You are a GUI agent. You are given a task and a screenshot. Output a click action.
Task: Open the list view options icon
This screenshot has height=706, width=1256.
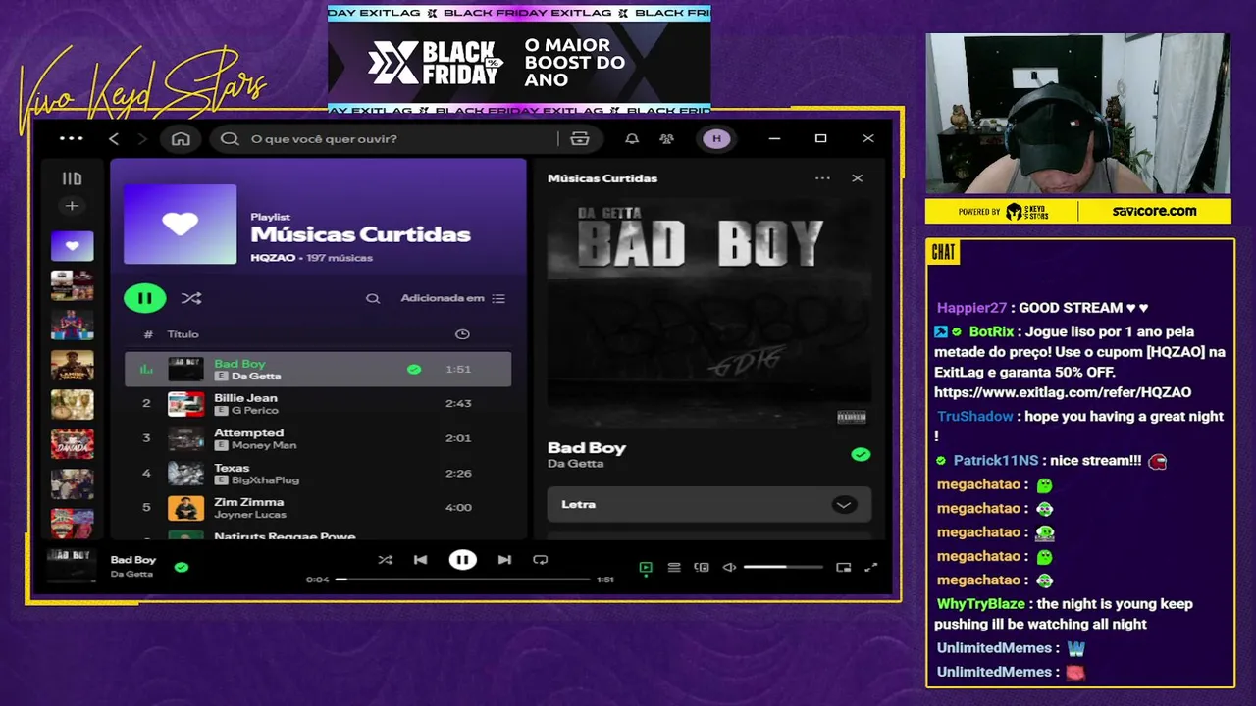(498, 298)
